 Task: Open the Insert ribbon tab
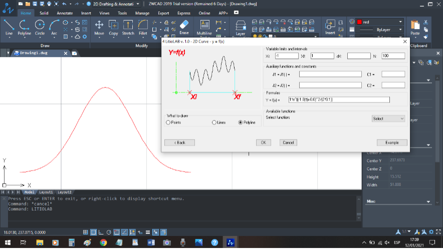click(x=86, y=13)
